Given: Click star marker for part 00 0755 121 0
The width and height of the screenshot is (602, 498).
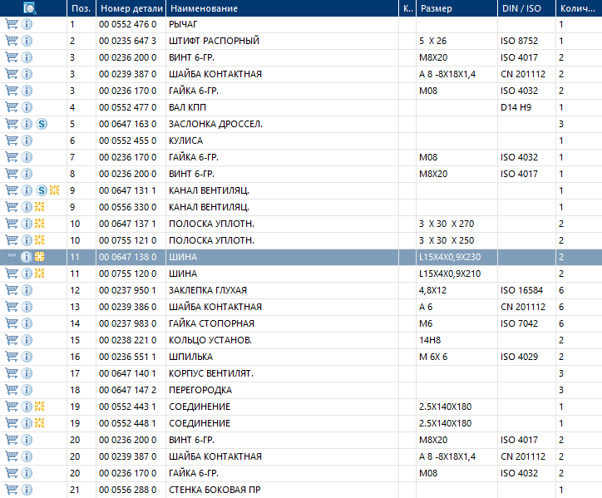Looking at the screenshot, I should coord(40,240).
